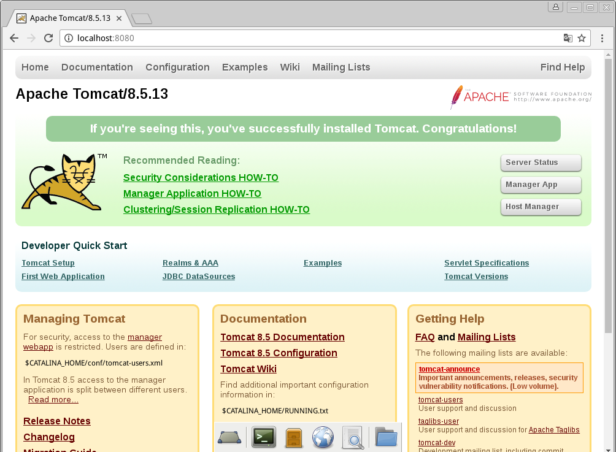Open a new browser tab
Viewport: 616px width, 452px height.
[142, 18]
